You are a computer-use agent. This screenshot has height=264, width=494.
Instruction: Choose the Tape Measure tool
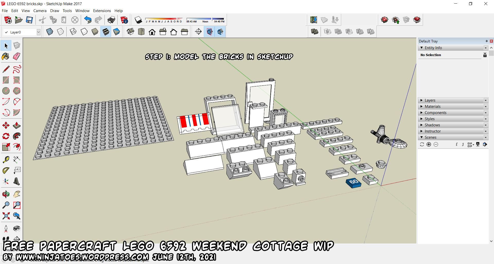click(x=6, y=160)
